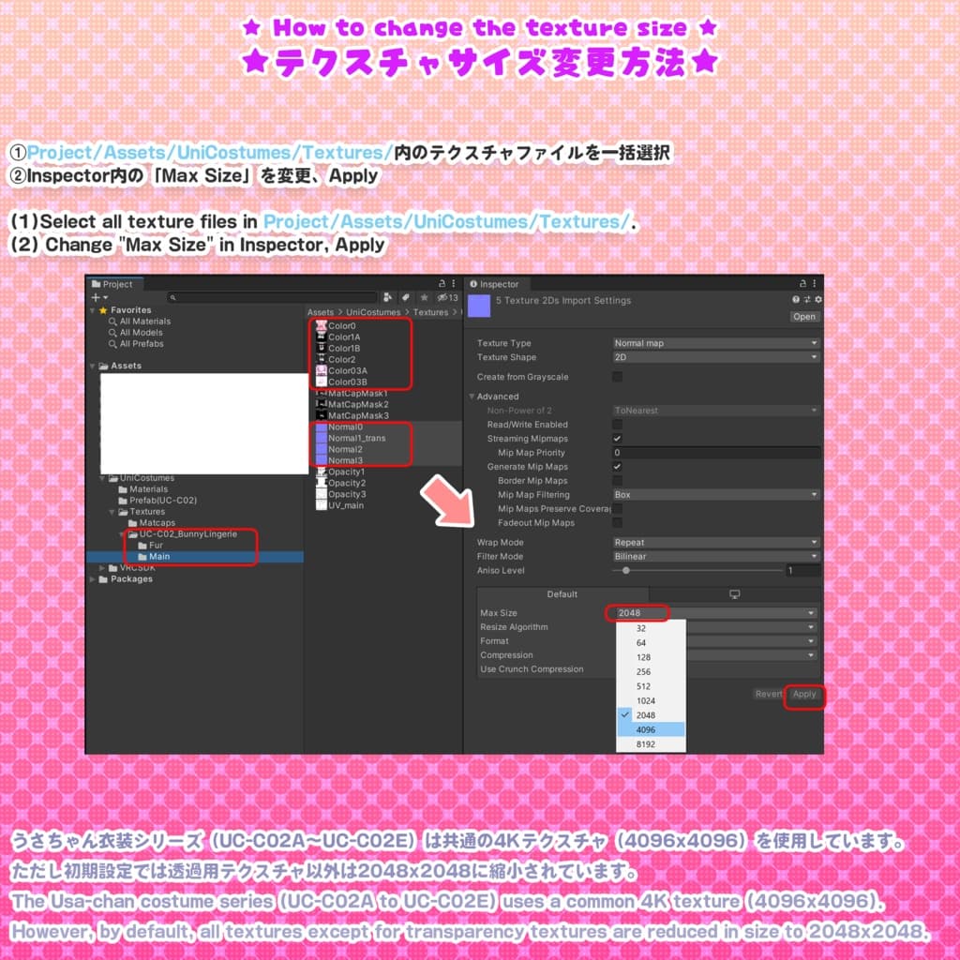Click the favorites star filter in Project toolbar
Image resolution: width=960 pixels, height=960 pixels.
424,297
